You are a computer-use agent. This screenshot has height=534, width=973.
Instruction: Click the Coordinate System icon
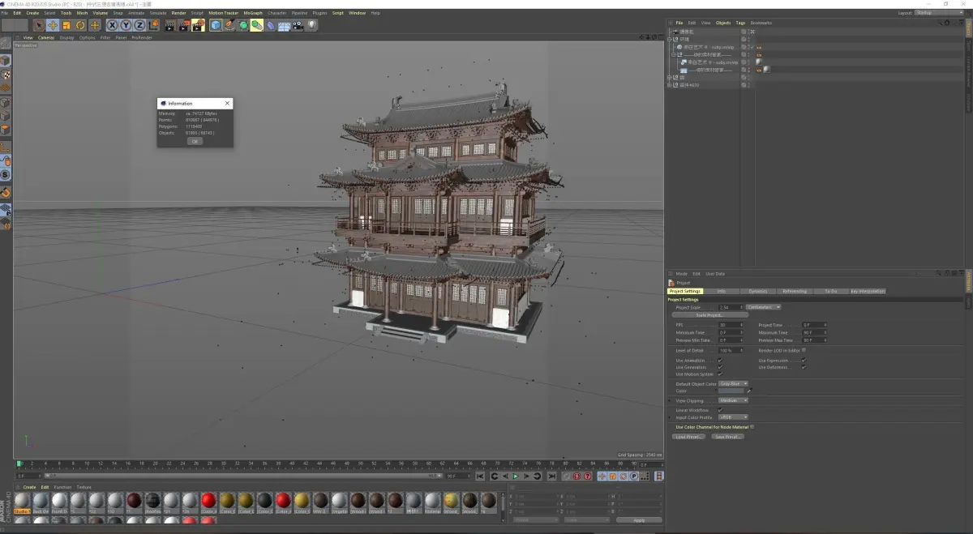(x=153, y=25)
